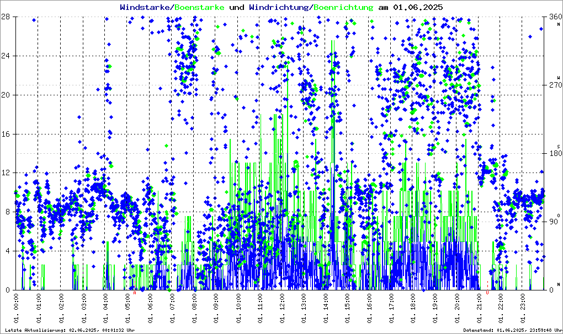Click direction axis value 90

(554, 222)
